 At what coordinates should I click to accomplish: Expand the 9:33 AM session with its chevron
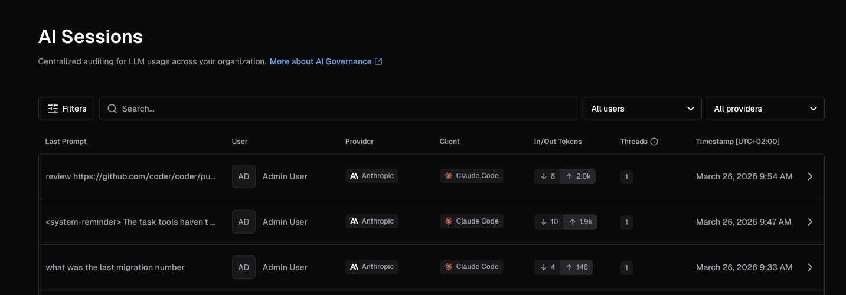pos(810,267)
